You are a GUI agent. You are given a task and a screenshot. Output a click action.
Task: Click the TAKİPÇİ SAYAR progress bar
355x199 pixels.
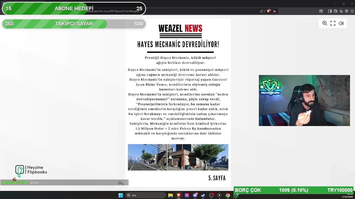pyautogui.click(x=74, y=24)
